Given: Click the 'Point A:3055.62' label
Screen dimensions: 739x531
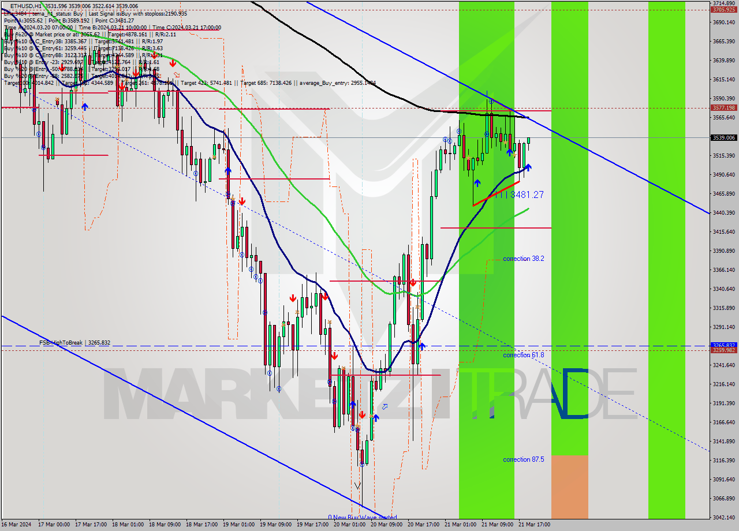Looking at the screenshot, I should (23, 20).
